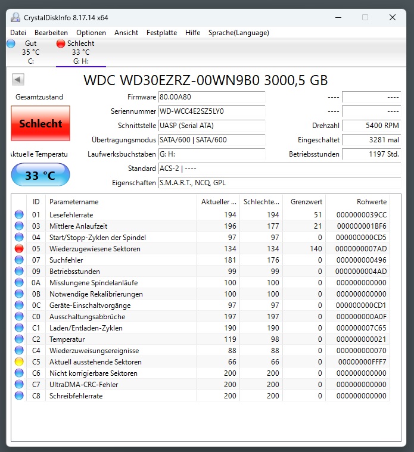Close the CrystalDiskInfo window
Viewport: 414px width, 452px height.
[x=393, y=18]
